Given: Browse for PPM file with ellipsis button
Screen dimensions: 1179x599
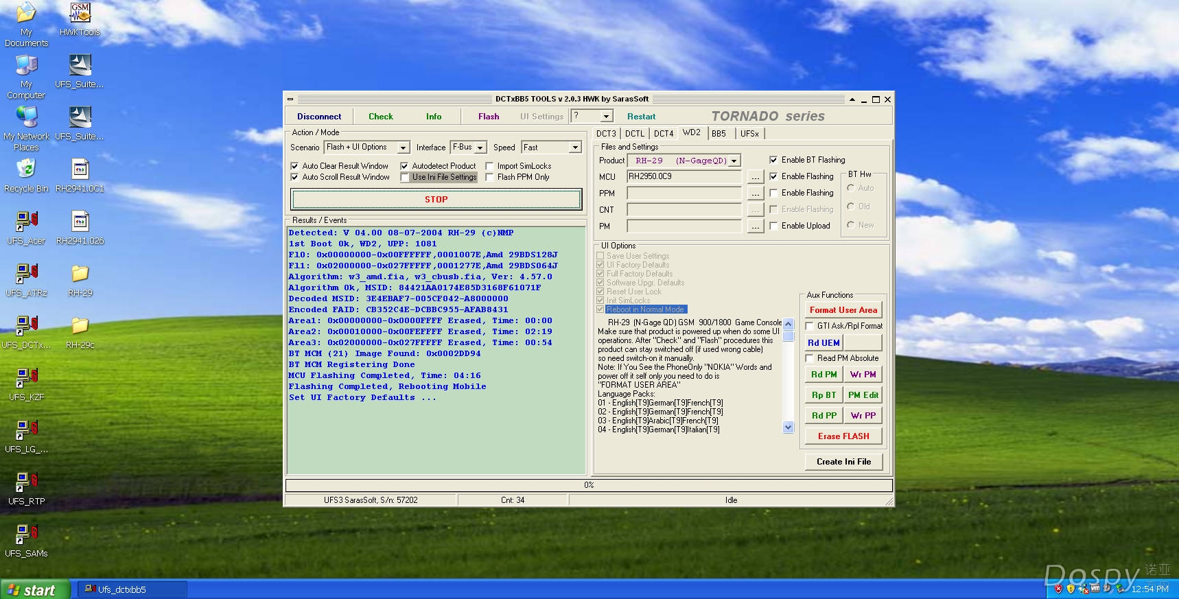Looking at the screenshot, I should (x=756, y=193).
